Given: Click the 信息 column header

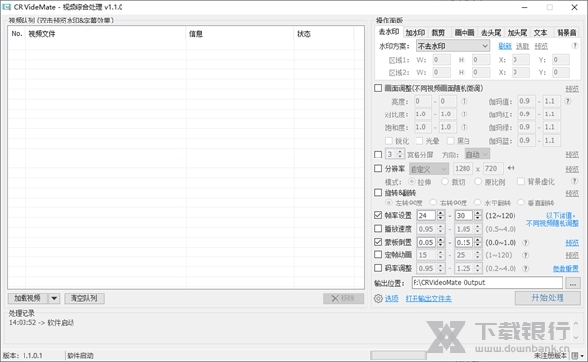Looking at the screenshot, I should 240,34.
